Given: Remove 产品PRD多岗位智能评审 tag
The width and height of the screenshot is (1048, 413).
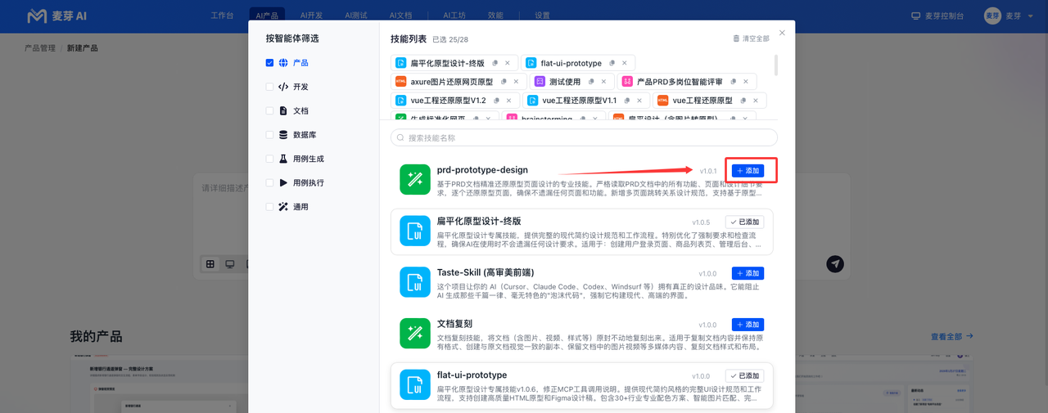Looking at the screenshot, I should point(747,82).
